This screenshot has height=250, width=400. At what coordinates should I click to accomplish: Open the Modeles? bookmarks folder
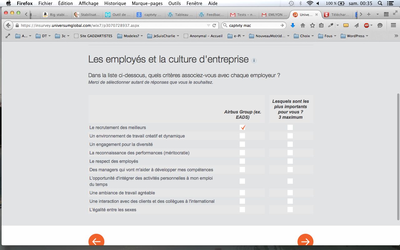click(x=130, y=36)
